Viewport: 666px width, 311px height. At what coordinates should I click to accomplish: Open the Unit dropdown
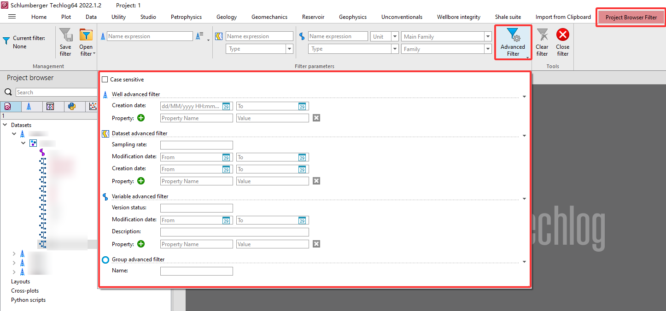pos(395,36)
